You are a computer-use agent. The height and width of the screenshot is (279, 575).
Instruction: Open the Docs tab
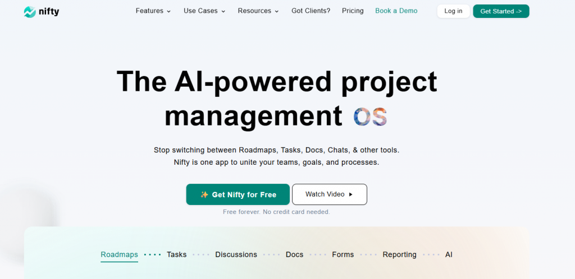click(x=294, y=254)
